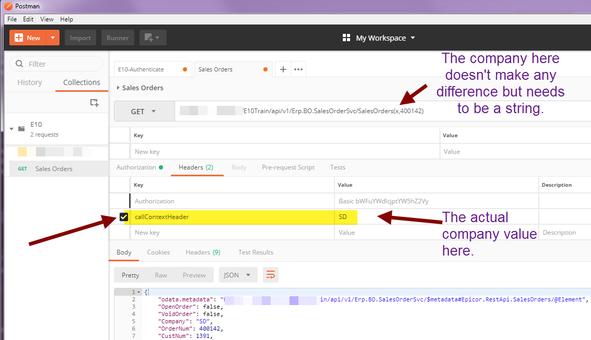
Task: Select the E10-Authenticate request tab
Action: coord(153,69)
